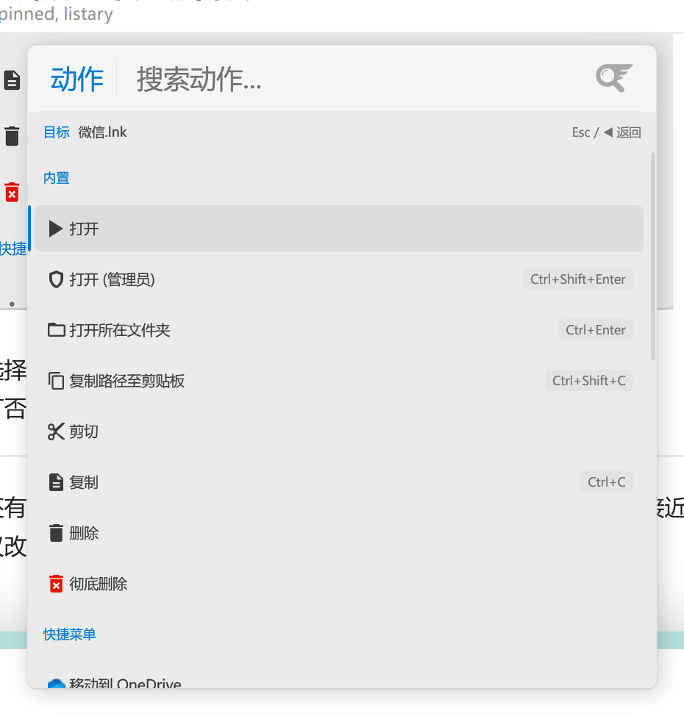Screen dimensions: 684x716
Task: Click the action list scrollbar
Action: pyautogui.click(x=653, y=257)
